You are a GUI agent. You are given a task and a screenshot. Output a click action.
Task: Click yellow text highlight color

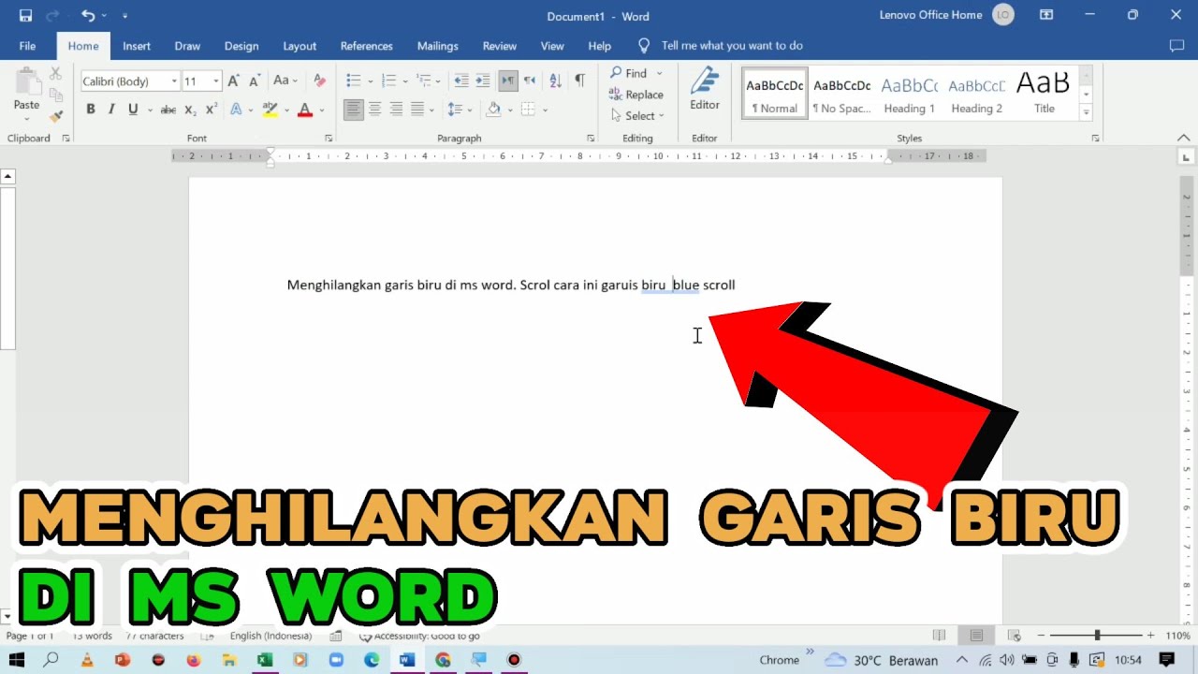(270, 110)
